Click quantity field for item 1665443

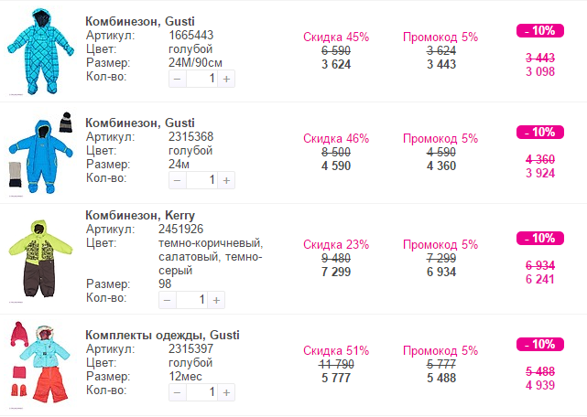(x=201, y=80)
